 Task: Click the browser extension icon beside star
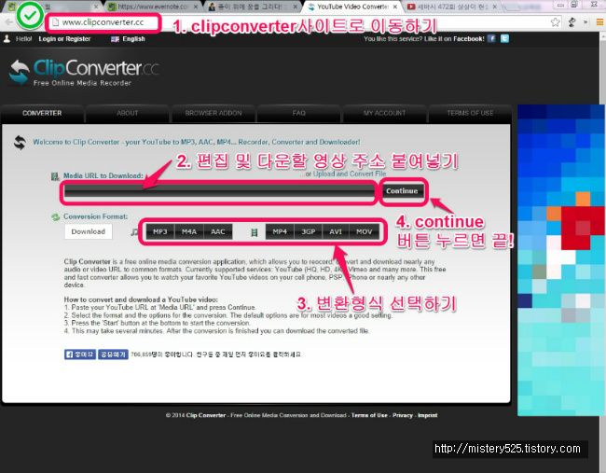(572, 22)
